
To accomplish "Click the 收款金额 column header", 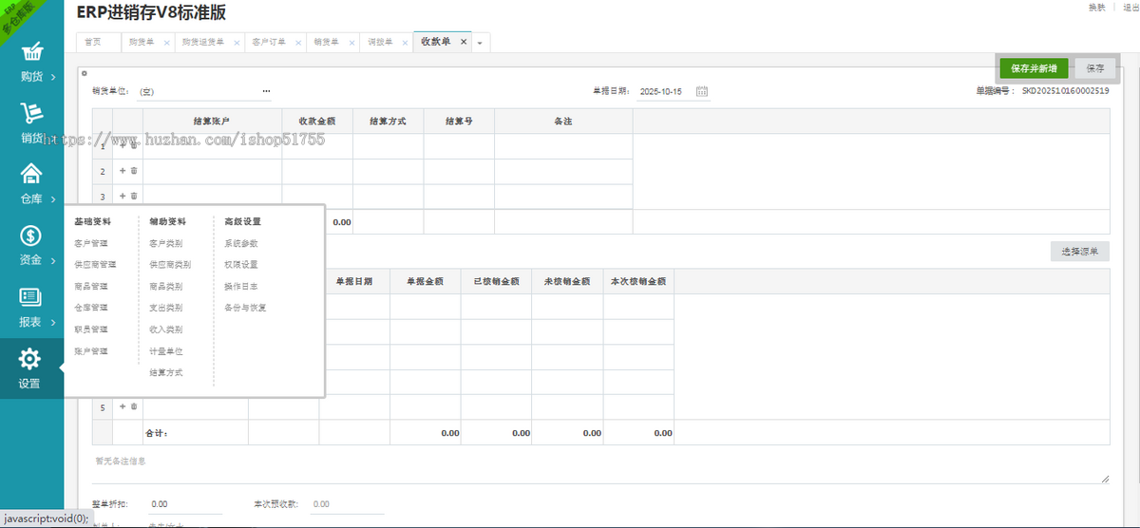I will tap(317, 122).
